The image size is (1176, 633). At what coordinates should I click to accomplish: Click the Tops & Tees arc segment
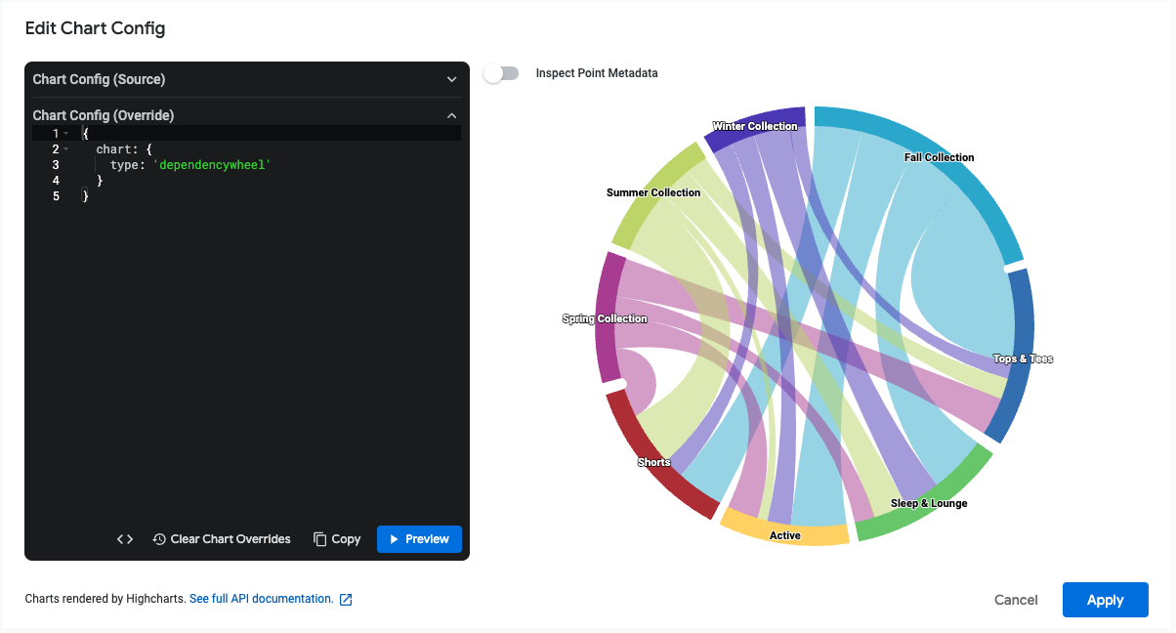pos(1018,352)
